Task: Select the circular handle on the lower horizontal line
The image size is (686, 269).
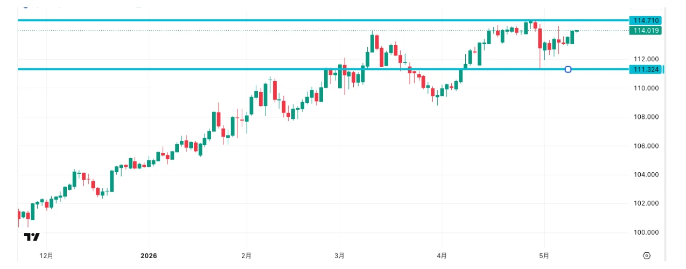Action: point(568,69)
